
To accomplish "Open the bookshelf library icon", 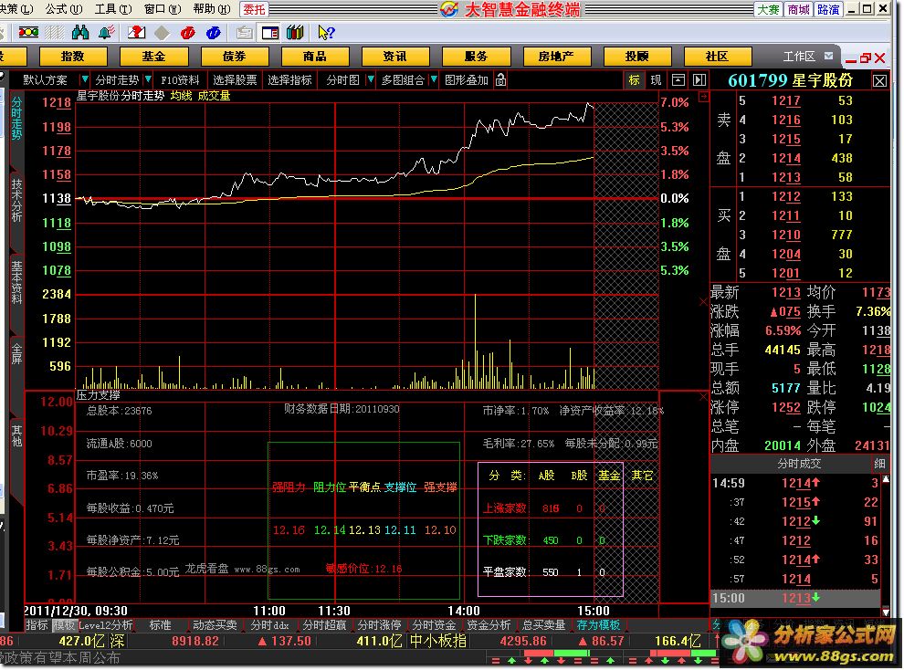I will pos(295,32).
